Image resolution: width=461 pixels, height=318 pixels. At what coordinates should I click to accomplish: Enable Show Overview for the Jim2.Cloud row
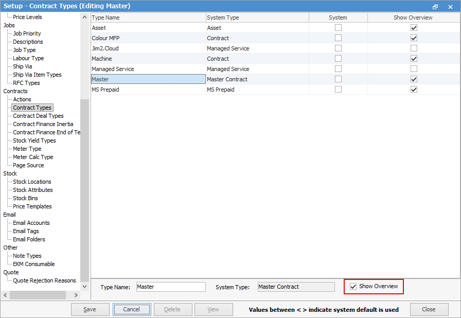[x=414, y=48]
